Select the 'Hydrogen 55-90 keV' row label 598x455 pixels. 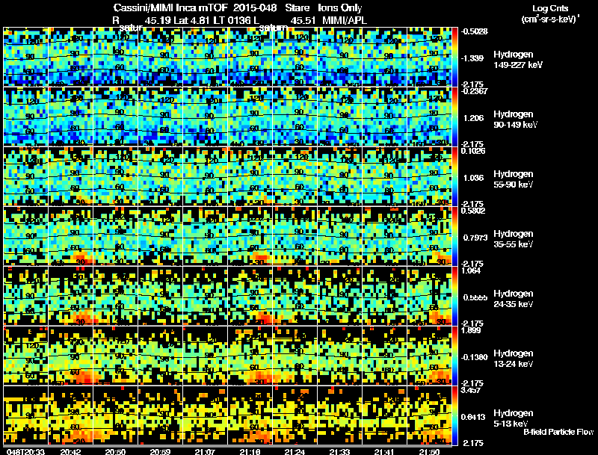click(x=514, y=179)
